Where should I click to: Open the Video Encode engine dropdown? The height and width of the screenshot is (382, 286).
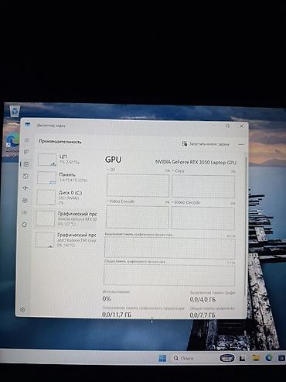(x=121, y=201)
